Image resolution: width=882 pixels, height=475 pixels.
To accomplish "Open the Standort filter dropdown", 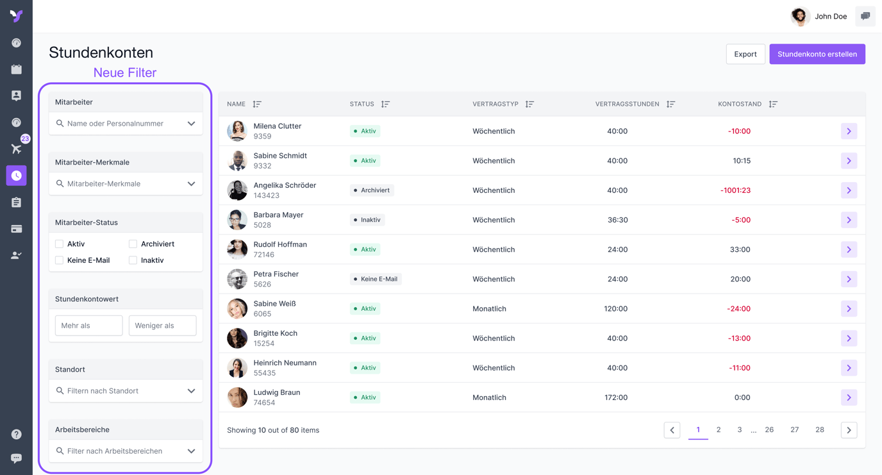I will tap(191, 391).
